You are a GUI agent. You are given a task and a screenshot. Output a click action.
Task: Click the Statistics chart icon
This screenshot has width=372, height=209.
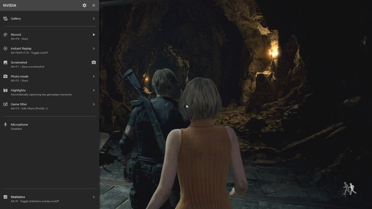pyautogui.click(x=5, y=197)
